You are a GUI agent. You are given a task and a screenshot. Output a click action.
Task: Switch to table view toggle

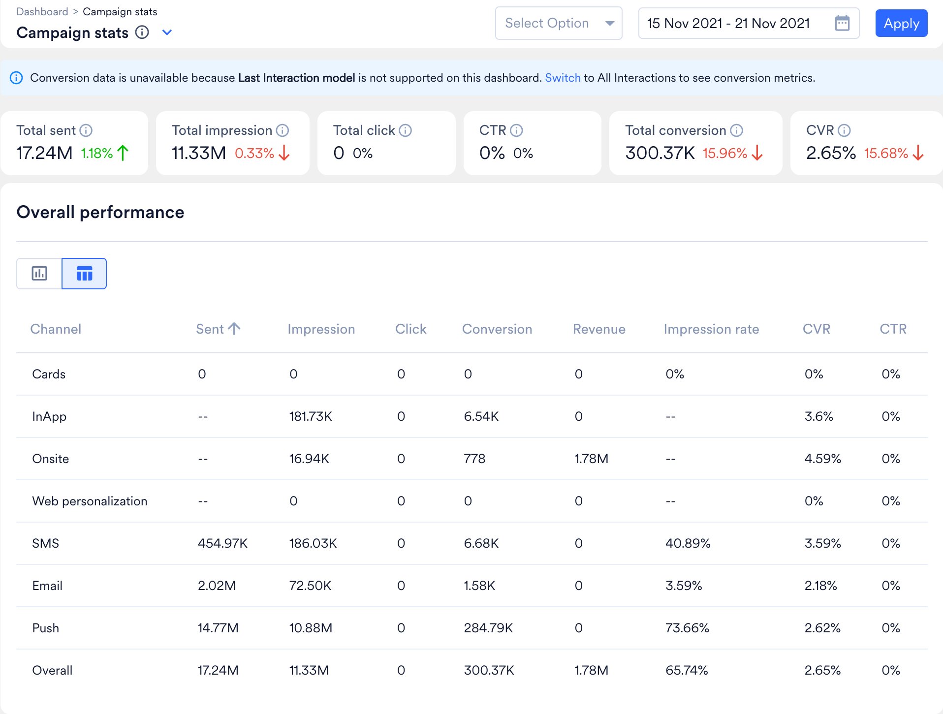84,273
